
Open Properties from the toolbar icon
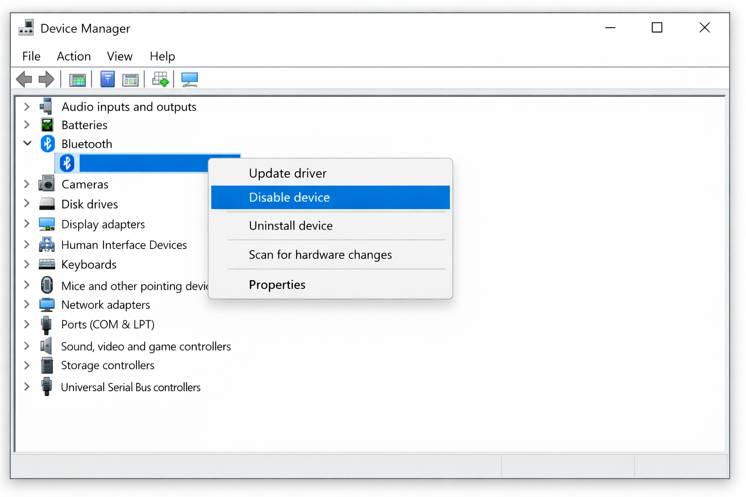(131, 79)
